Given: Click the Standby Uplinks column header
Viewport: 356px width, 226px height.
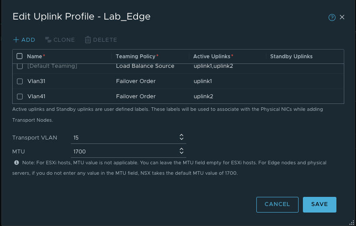Looking at the screenshot, I should click(291, 56).
